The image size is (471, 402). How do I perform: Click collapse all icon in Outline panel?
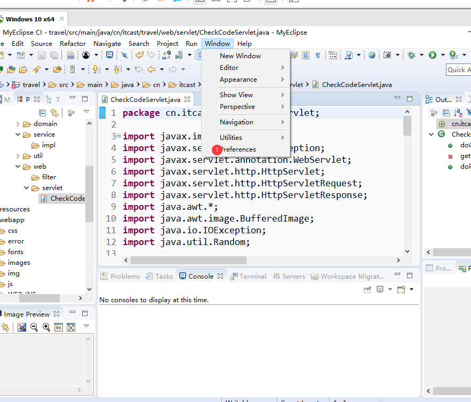pyautogui.click(x=446, y=113)
